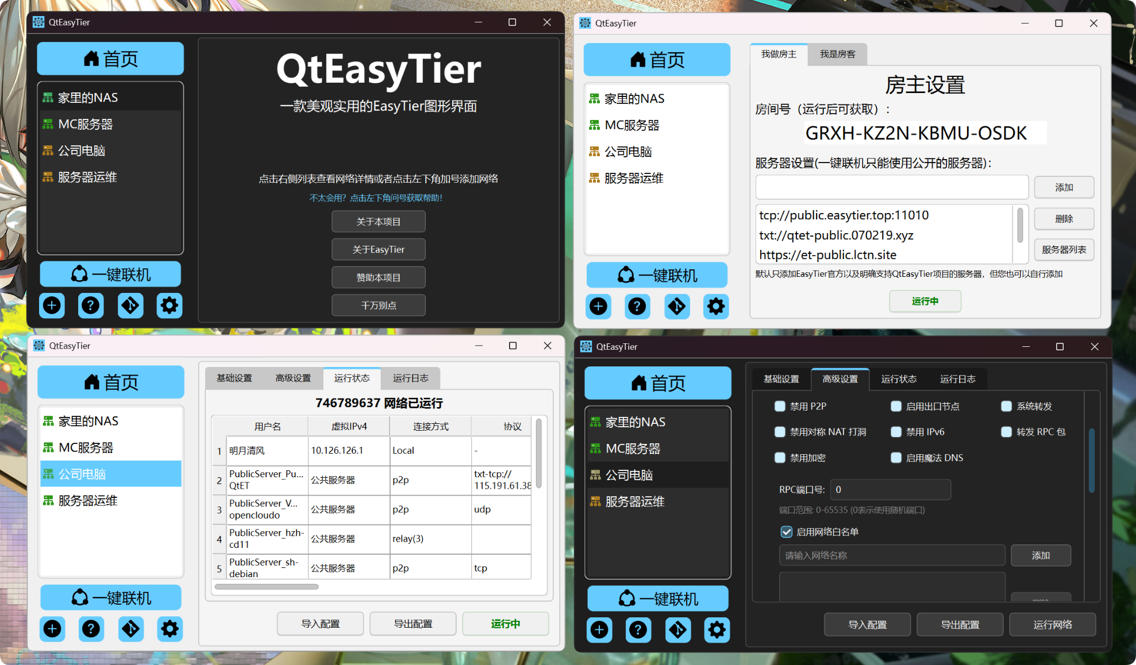This screenshot has width=1136, height=665.
Task: Click 首页 home button in bottom-left window
Action: coord(111,382)
